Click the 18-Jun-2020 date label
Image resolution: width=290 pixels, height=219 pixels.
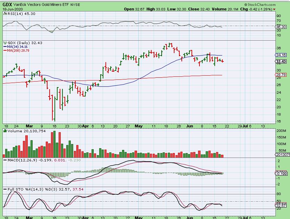(x=12, y=9)
